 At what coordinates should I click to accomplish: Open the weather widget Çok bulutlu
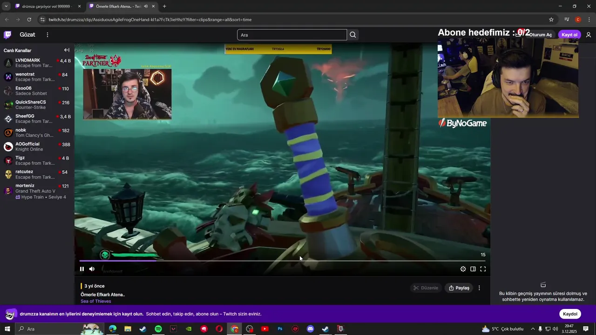[502, 329]
